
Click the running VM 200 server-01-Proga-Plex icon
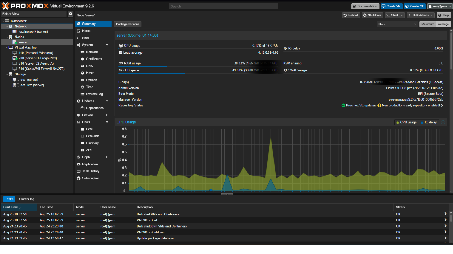[15, 58]
